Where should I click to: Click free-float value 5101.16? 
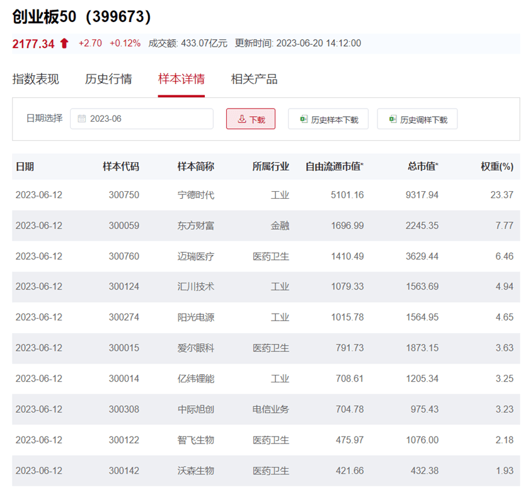(x=347, y=195)
